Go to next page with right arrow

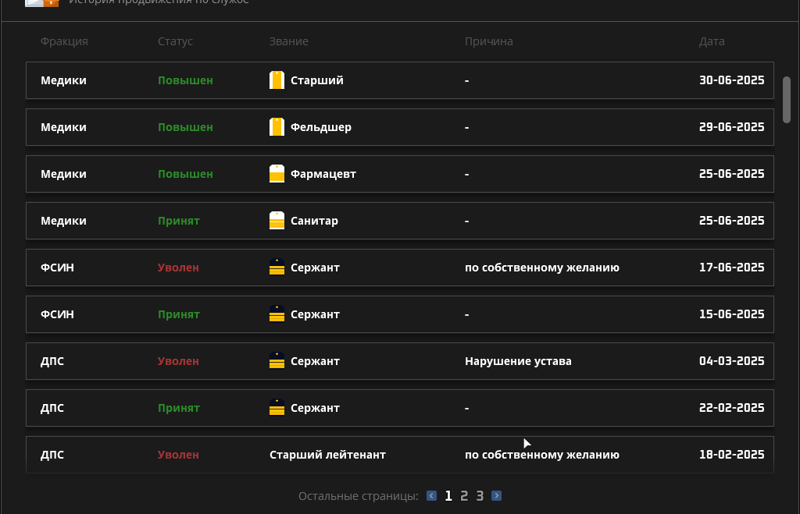click(496, 495)
